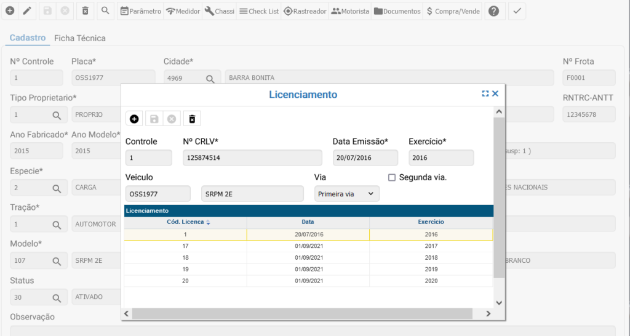Viewport: 630px width, 336px height.
Task: Select the Cadastro tab
Action: [28, 38]
